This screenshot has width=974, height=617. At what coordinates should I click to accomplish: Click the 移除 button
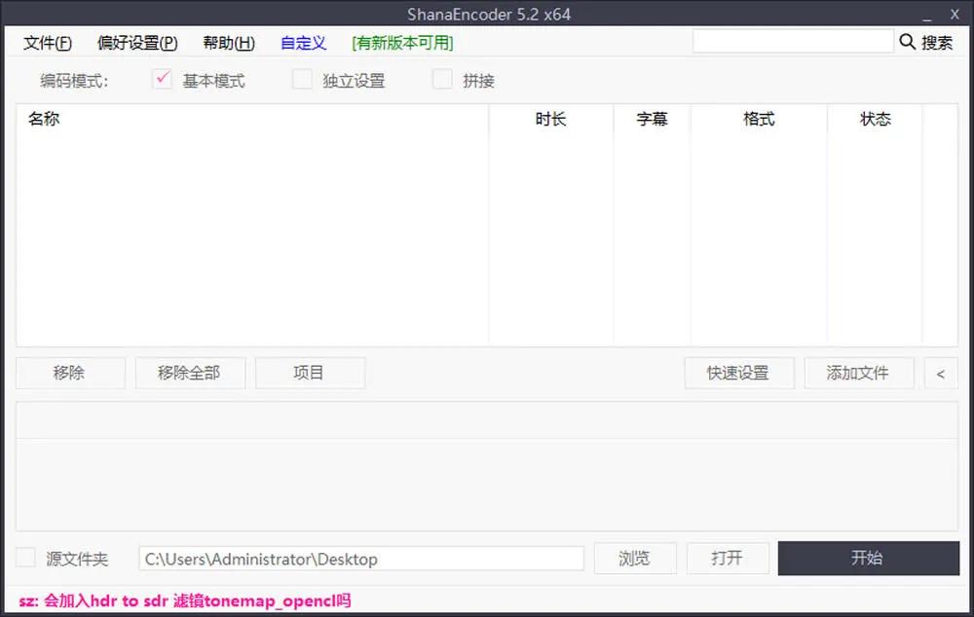tap(70, 373)
